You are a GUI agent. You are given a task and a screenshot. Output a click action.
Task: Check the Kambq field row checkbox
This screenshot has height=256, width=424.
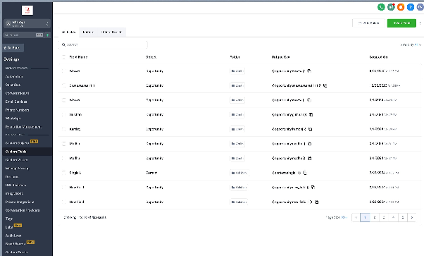tap(64, 129)
